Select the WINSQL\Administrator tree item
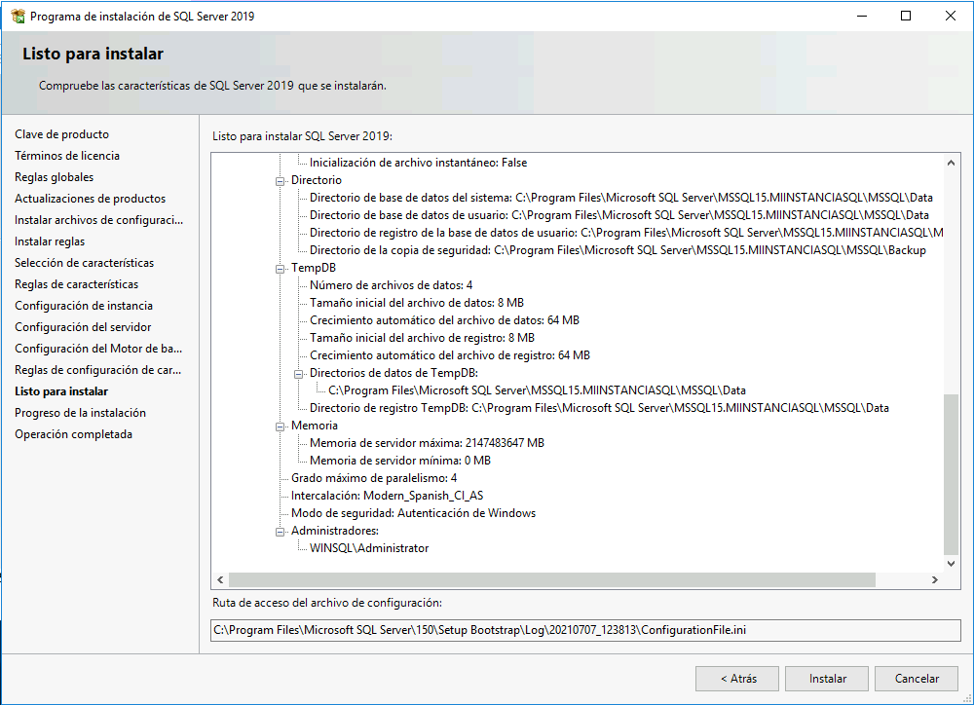Viewport: 974px width, 705px height. [x=369, y=548]
